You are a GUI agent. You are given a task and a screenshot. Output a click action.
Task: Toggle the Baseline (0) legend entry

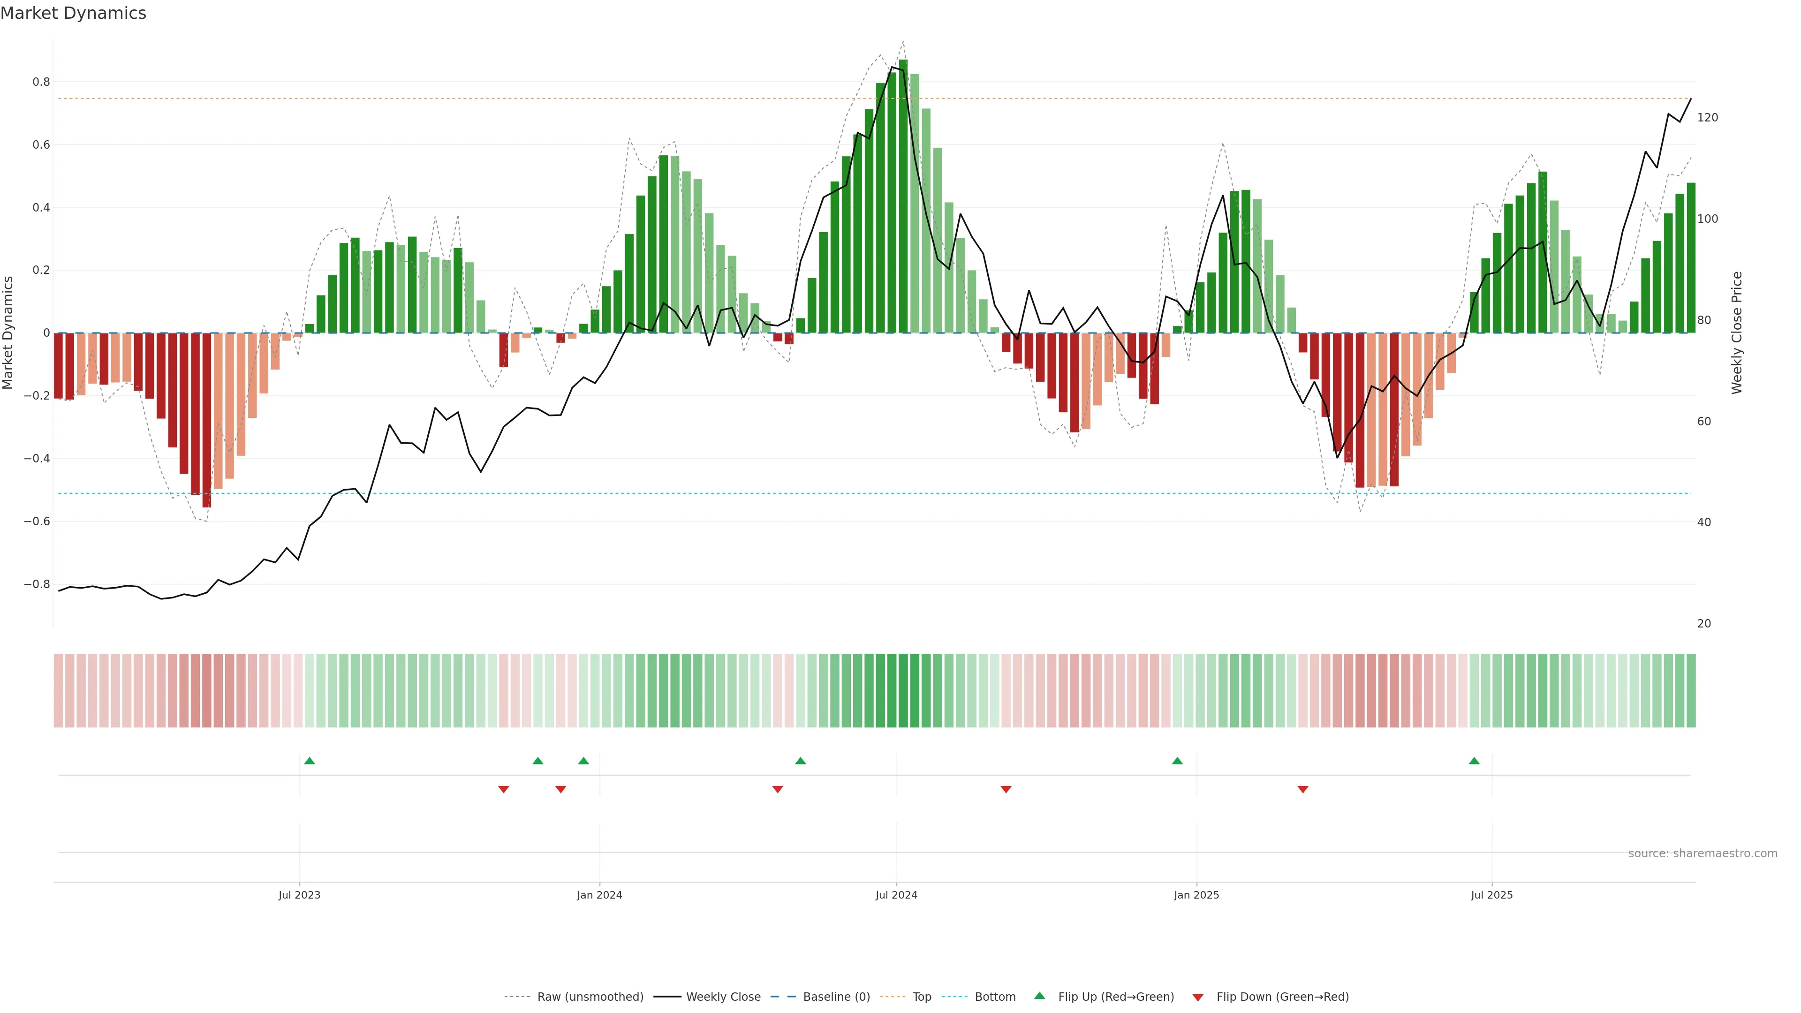pos(836,997)
